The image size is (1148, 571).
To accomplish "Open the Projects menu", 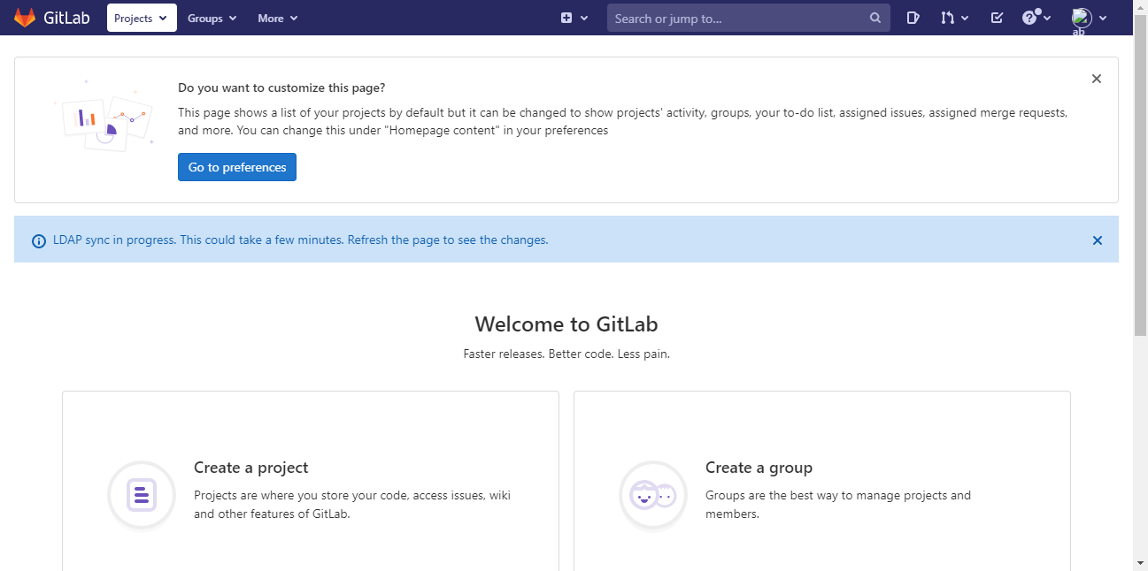I will (x=141, y=18).
